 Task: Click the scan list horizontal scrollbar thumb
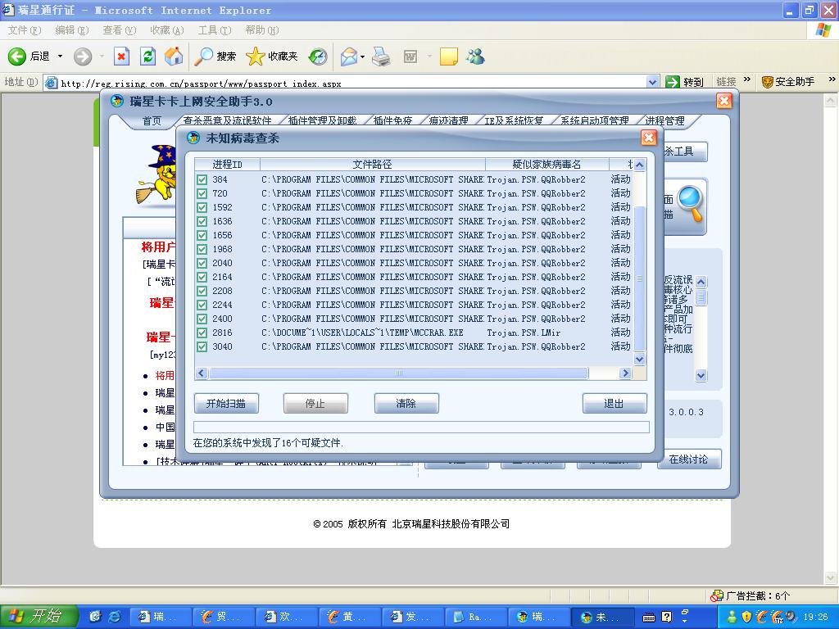click(x=399, y=373)
